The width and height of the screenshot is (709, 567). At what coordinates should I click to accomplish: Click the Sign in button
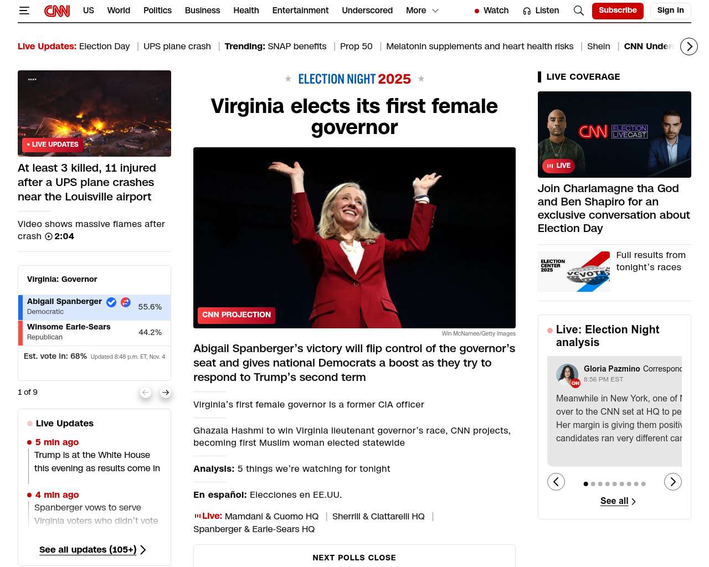670,11
